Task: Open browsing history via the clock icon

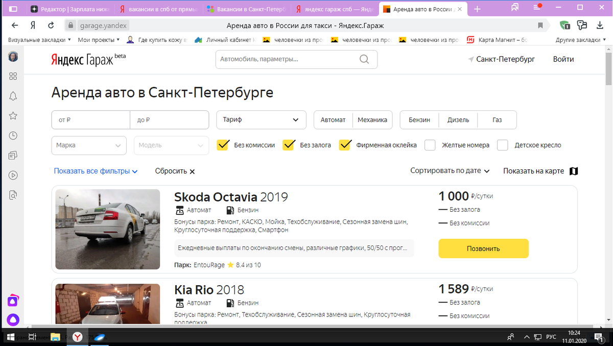Action: [13, 135]
